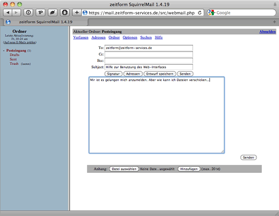Viewport: 279px width, 216px height.
Task: Collapse the Posteingang folder tree
Action: [3, 51]
